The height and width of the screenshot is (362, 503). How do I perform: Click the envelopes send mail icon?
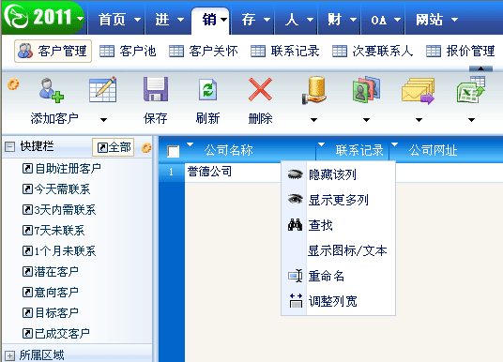click(418, 91)
